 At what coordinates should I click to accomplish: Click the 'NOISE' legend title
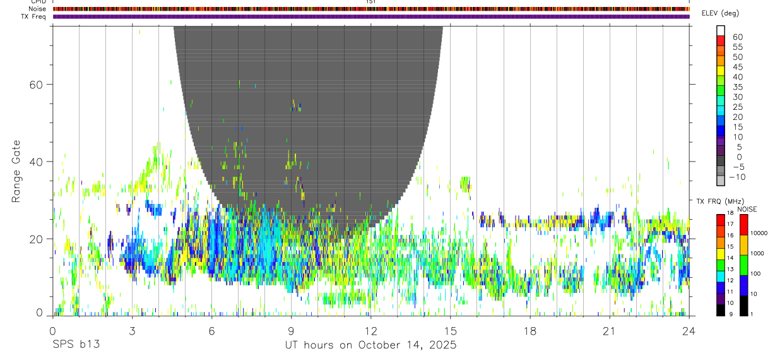tap(747, 209)
